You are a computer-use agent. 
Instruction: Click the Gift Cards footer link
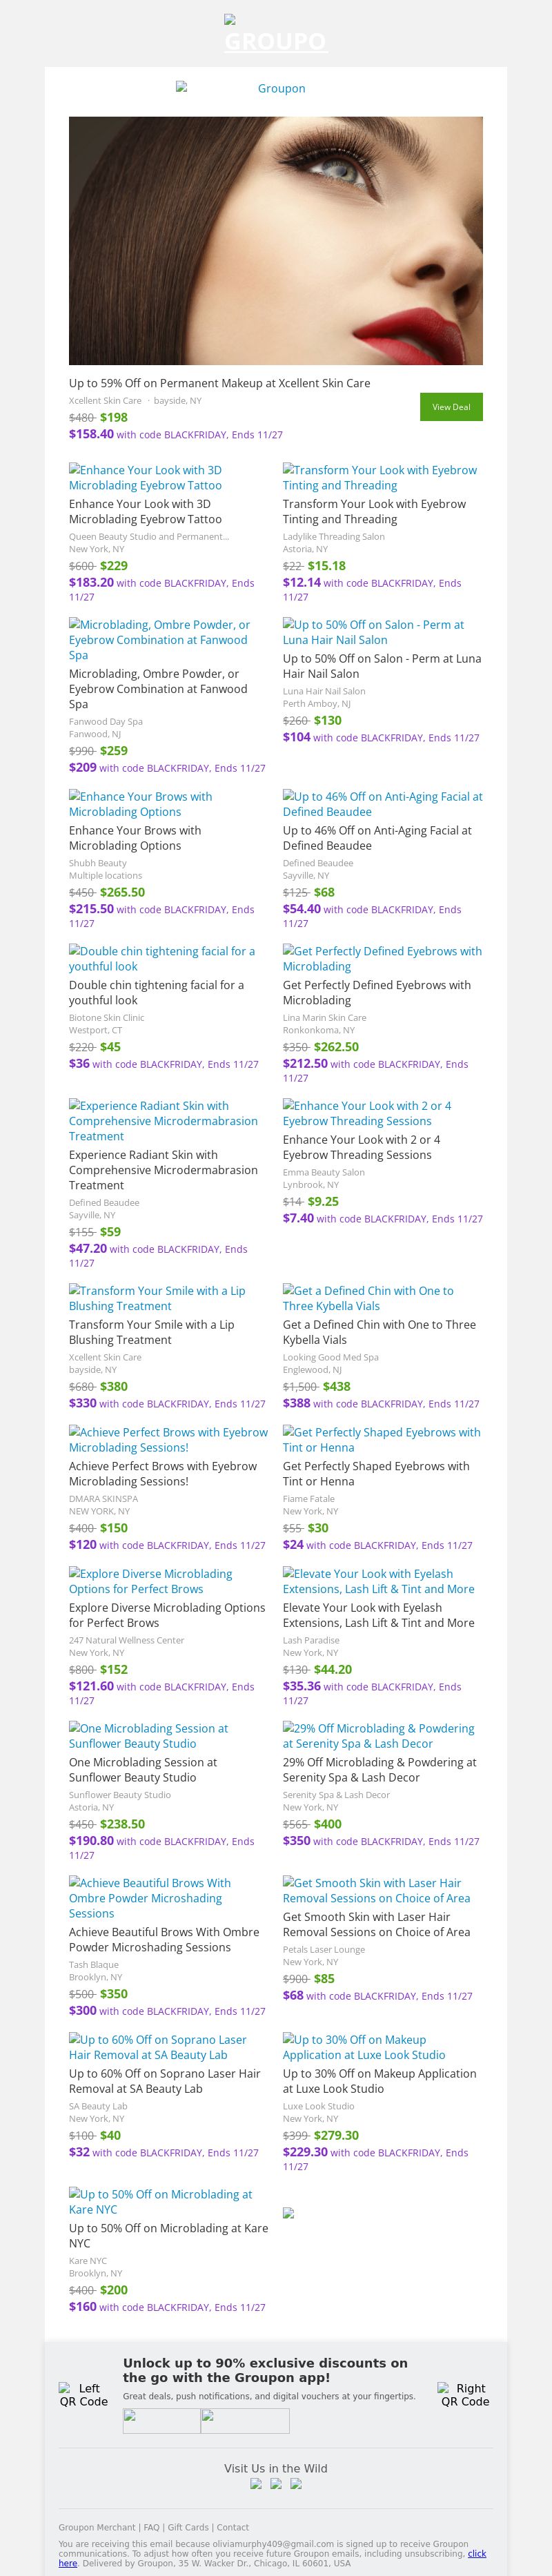(x=188, y=2527)
